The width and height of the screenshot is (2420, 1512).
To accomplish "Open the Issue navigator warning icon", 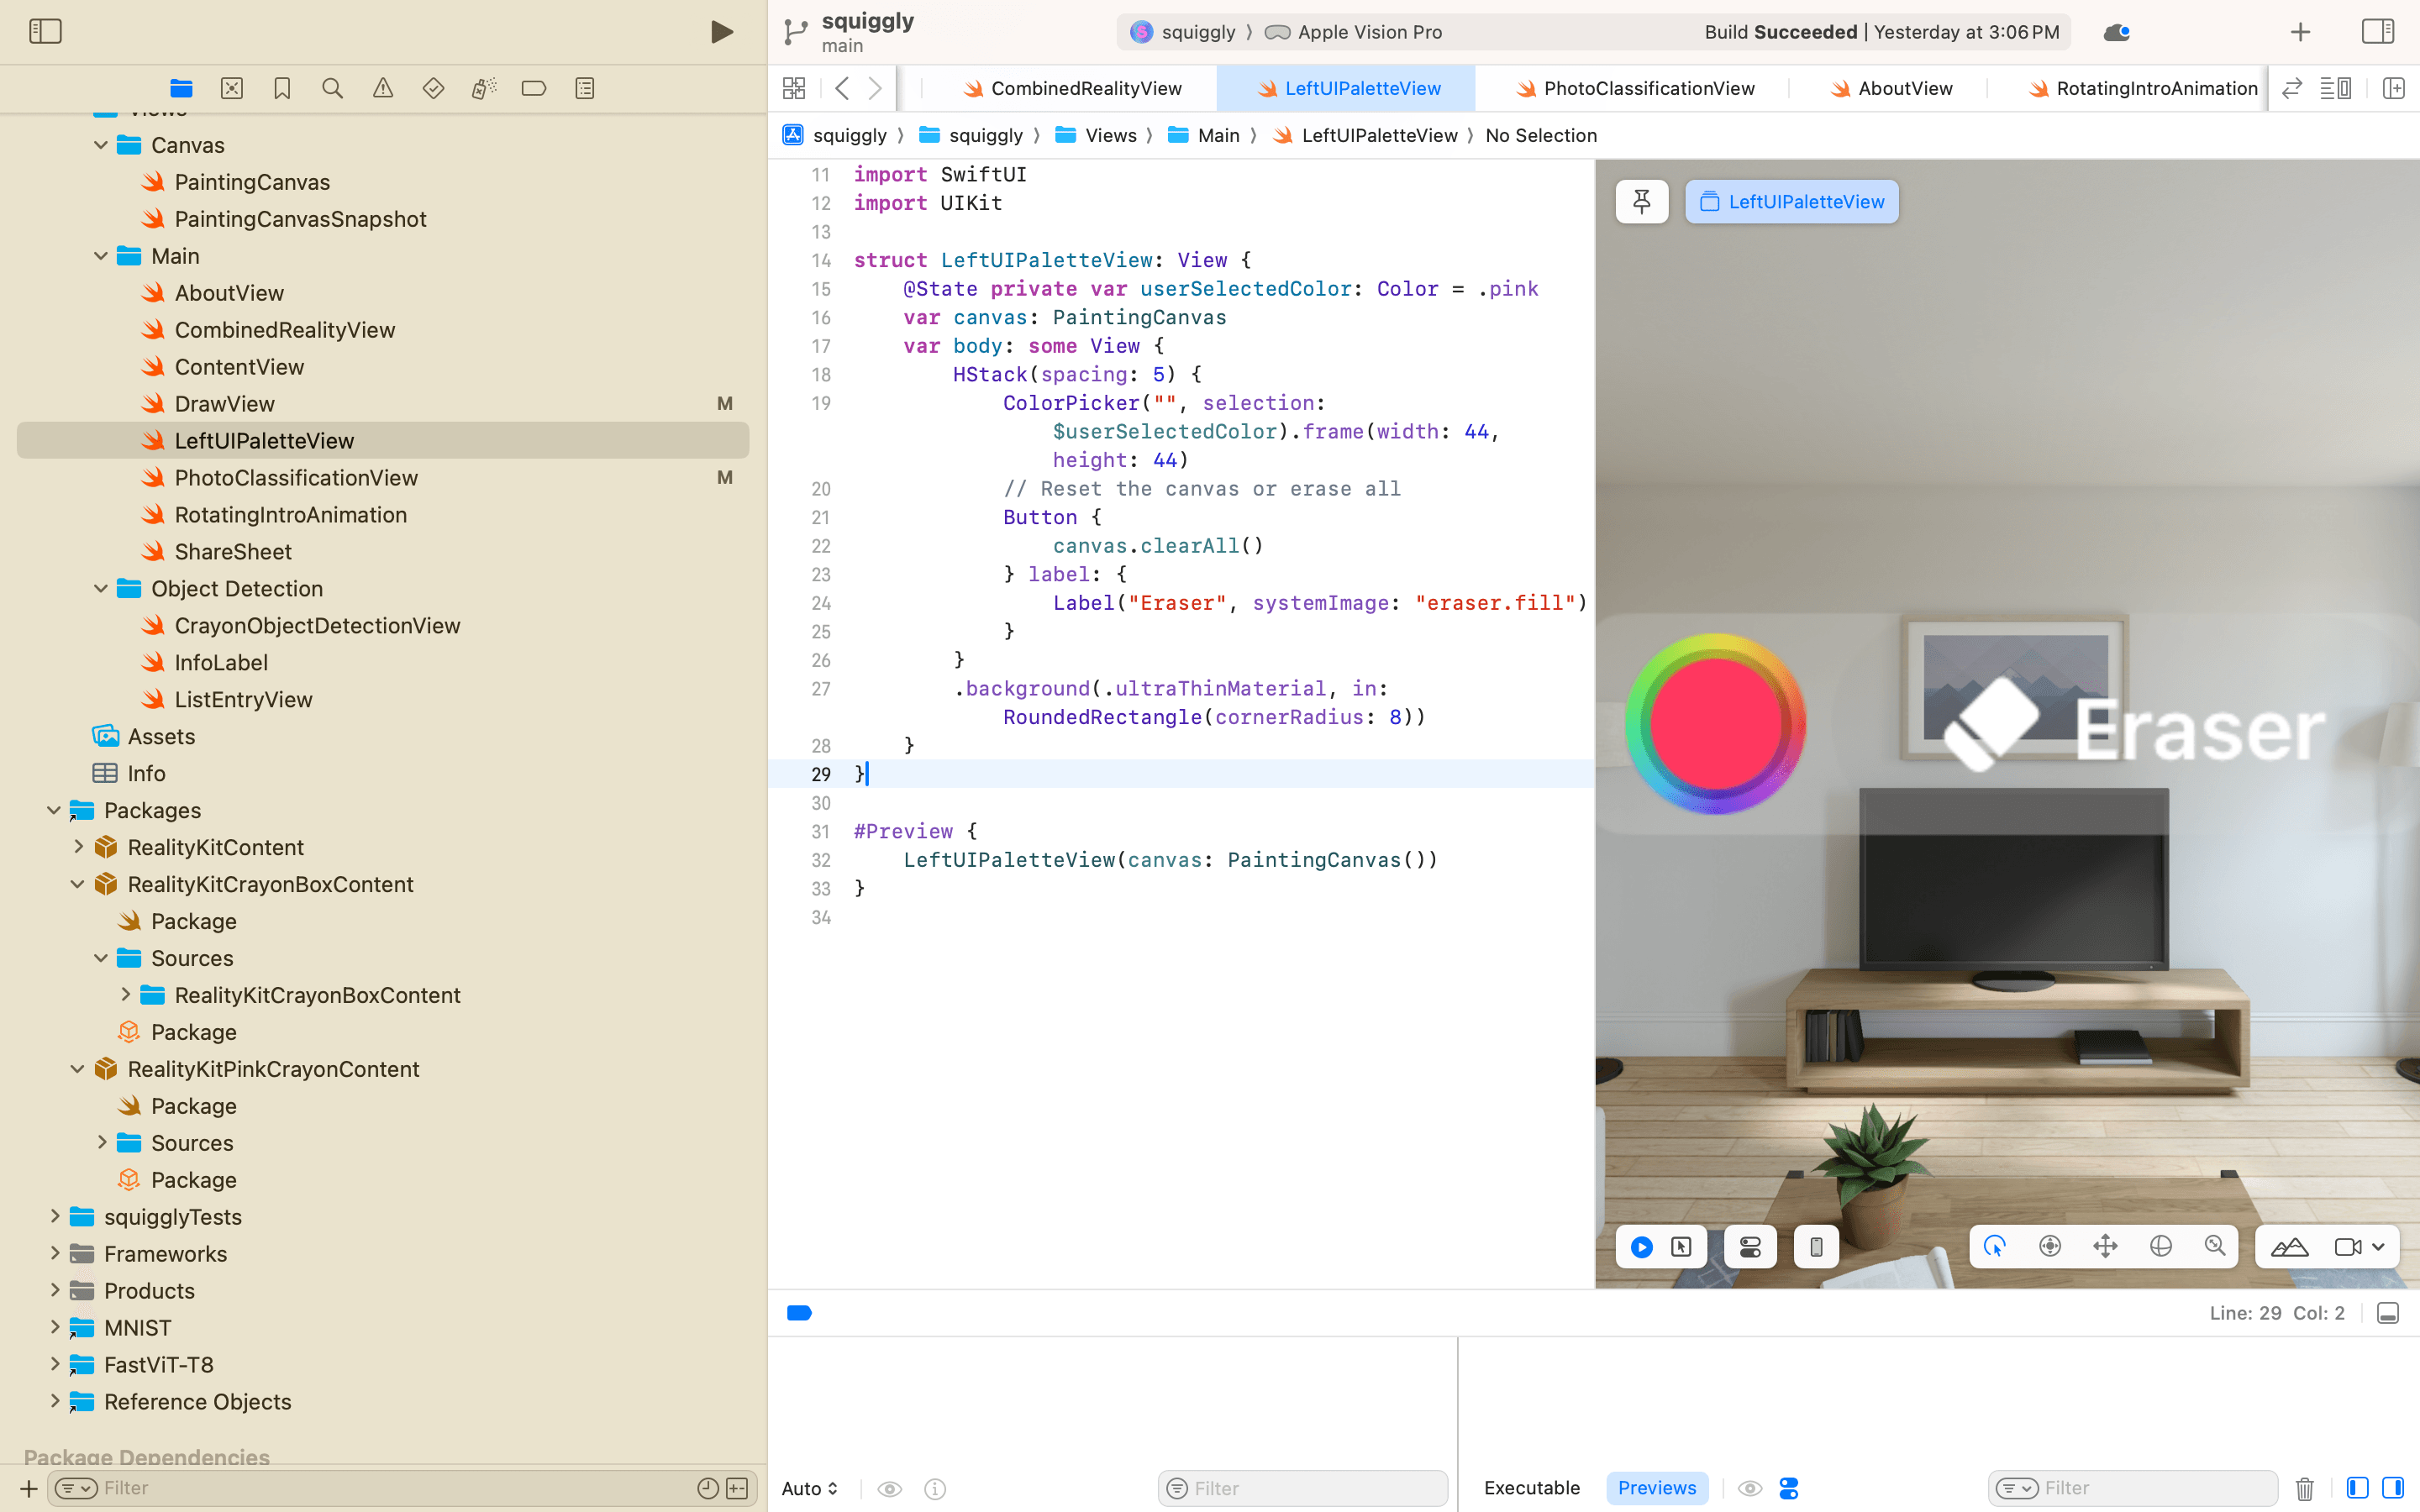I will [383, 89].
